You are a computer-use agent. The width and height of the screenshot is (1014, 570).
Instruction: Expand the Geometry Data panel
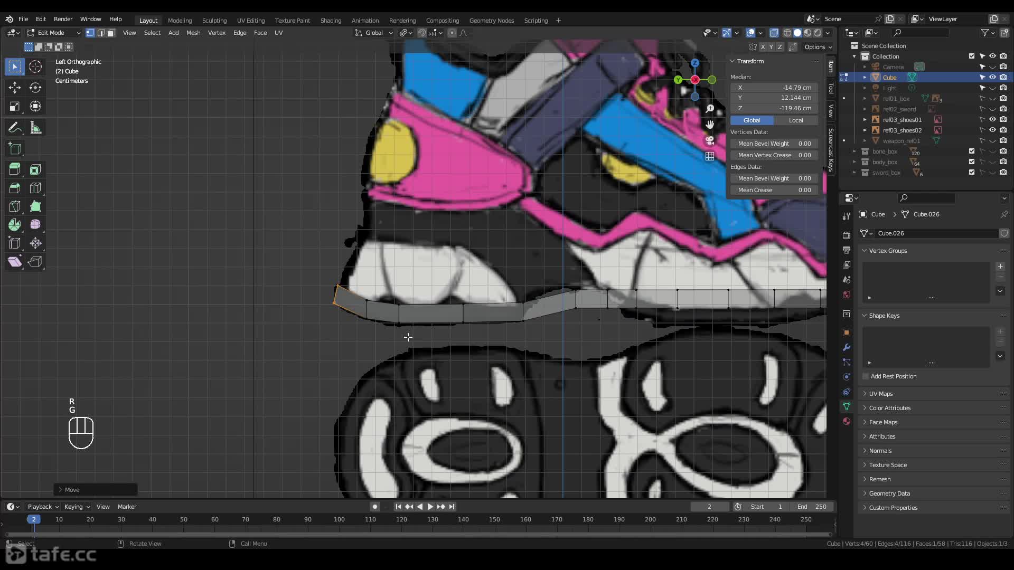[889, 493]
